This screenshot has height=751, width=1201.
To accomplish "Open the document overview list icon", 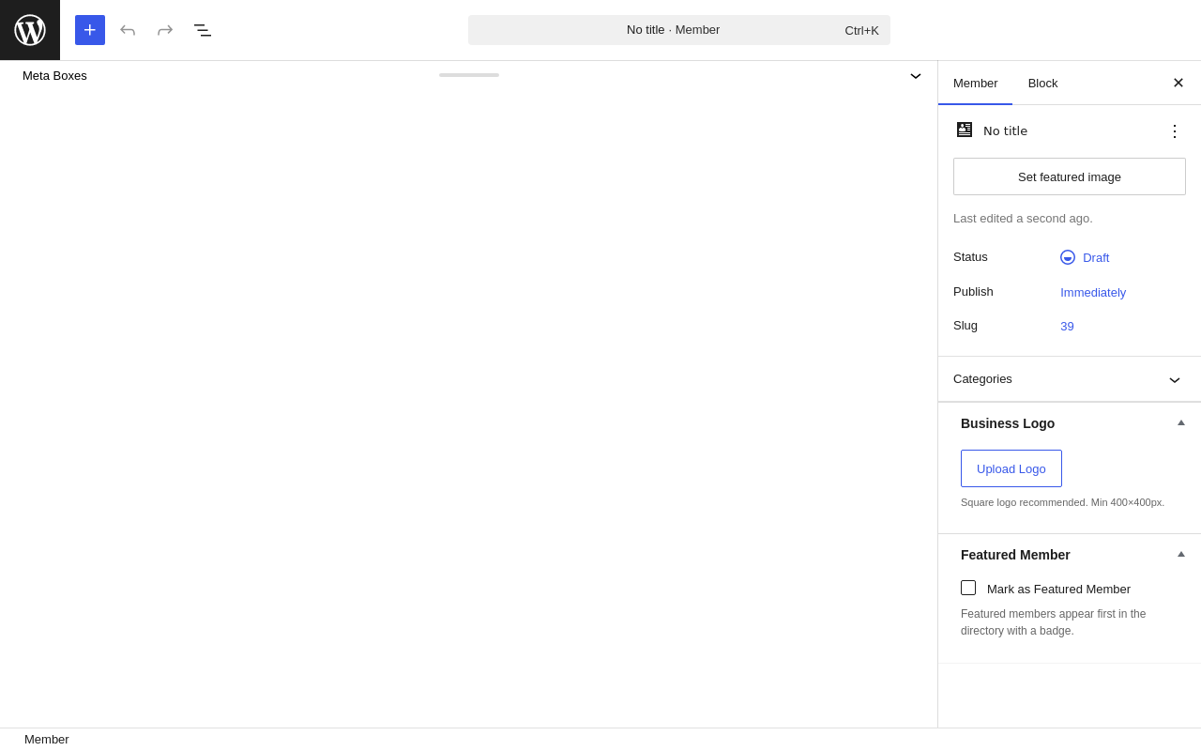I will [x=203, y=30].
